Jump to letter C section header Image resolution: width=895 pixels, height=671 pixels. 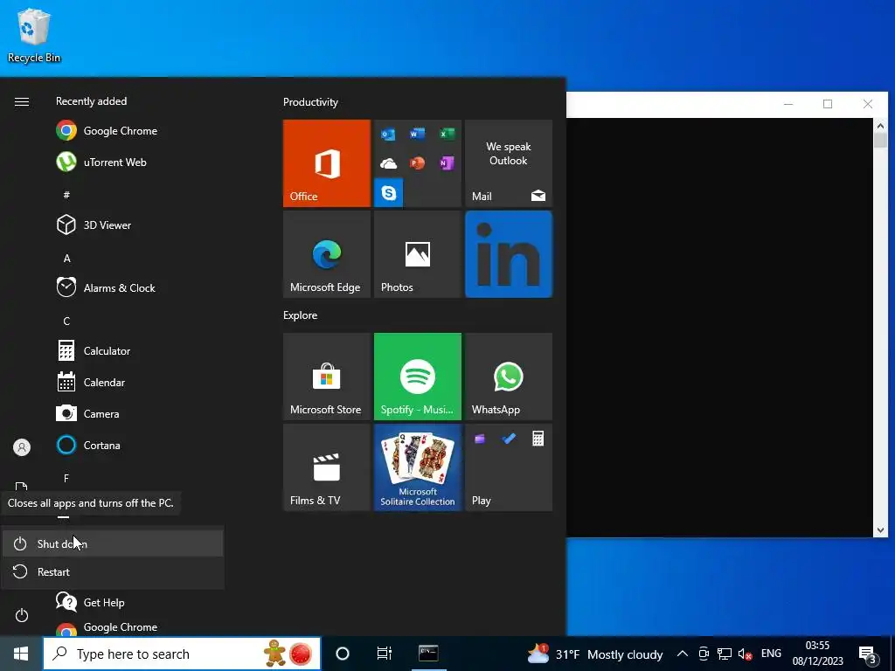click(x=66, y=322)
